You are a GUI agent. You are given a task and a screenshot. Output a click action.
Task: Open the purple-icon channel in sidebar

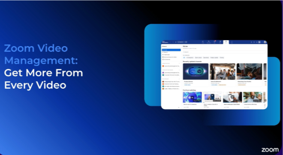pos(171,73)
